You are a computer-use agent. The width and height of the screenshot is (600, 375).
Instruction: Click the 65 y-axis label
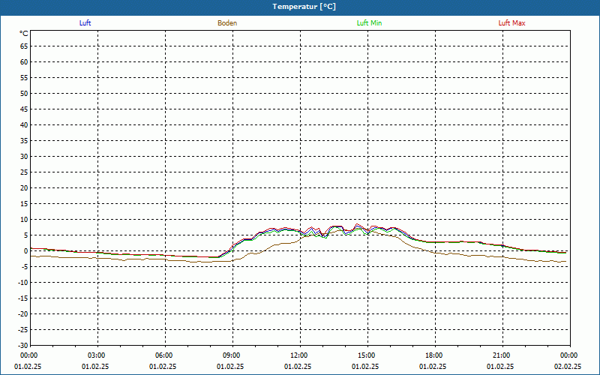[24, 46]
